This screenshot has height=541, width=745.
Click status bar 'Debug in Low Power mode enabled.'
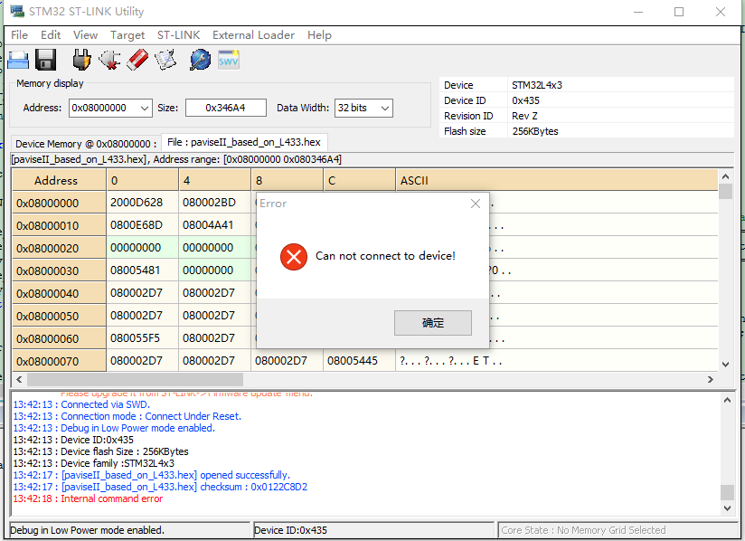point(129,530)
